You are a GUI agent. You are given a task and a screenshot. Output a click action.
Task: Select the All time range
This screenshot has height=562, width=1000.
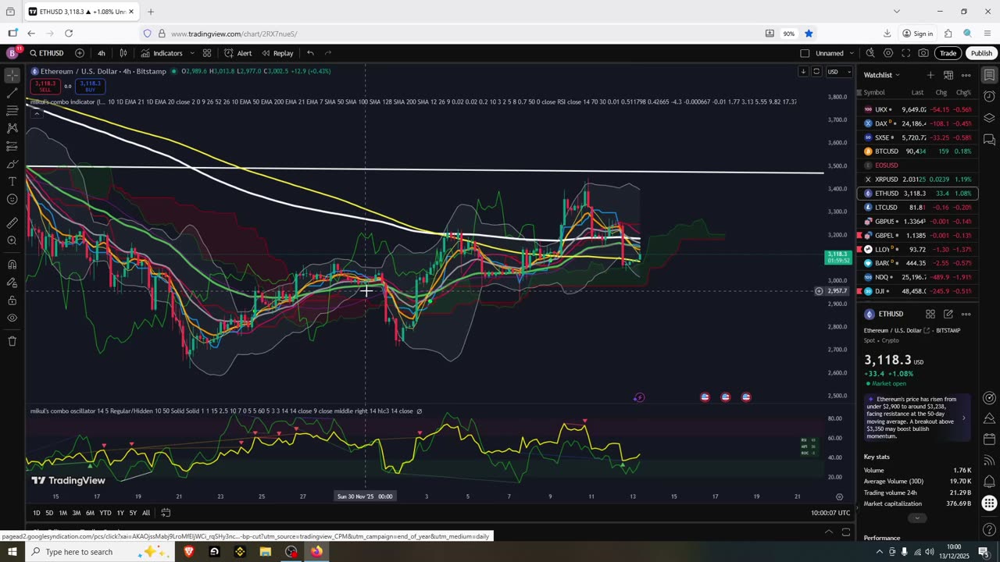[x=146, y=513]
